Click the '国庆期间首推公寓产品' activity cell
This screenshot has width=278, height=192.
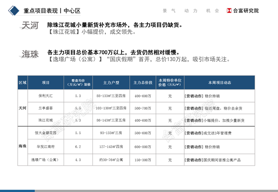tap(220, 160)
